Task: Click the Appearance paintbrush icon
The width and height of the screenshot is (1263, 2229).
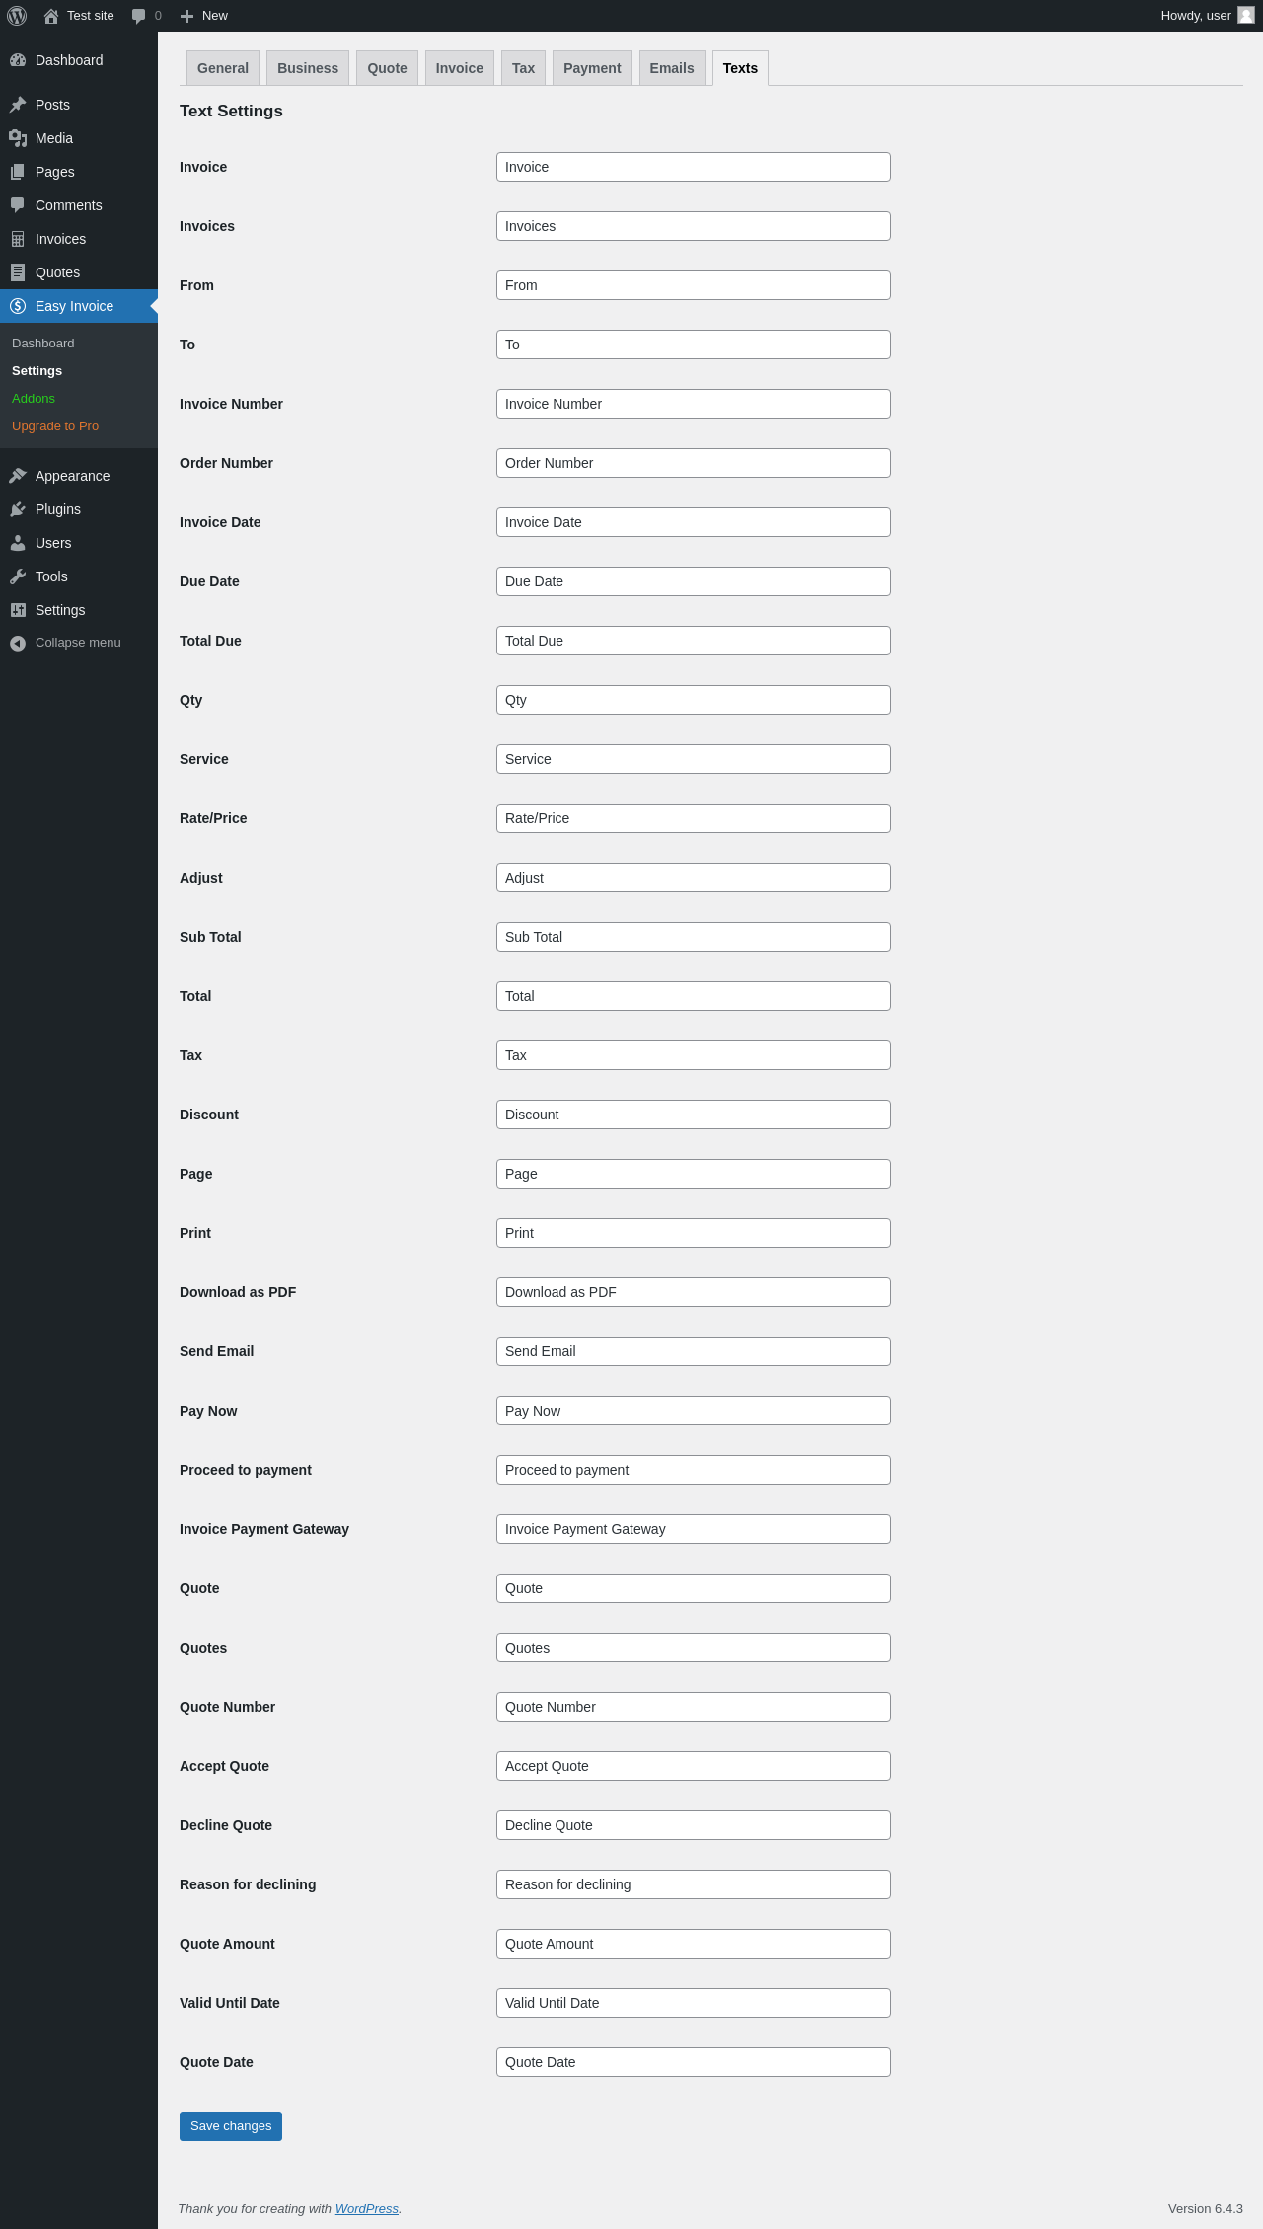Action: pos(18,476)
